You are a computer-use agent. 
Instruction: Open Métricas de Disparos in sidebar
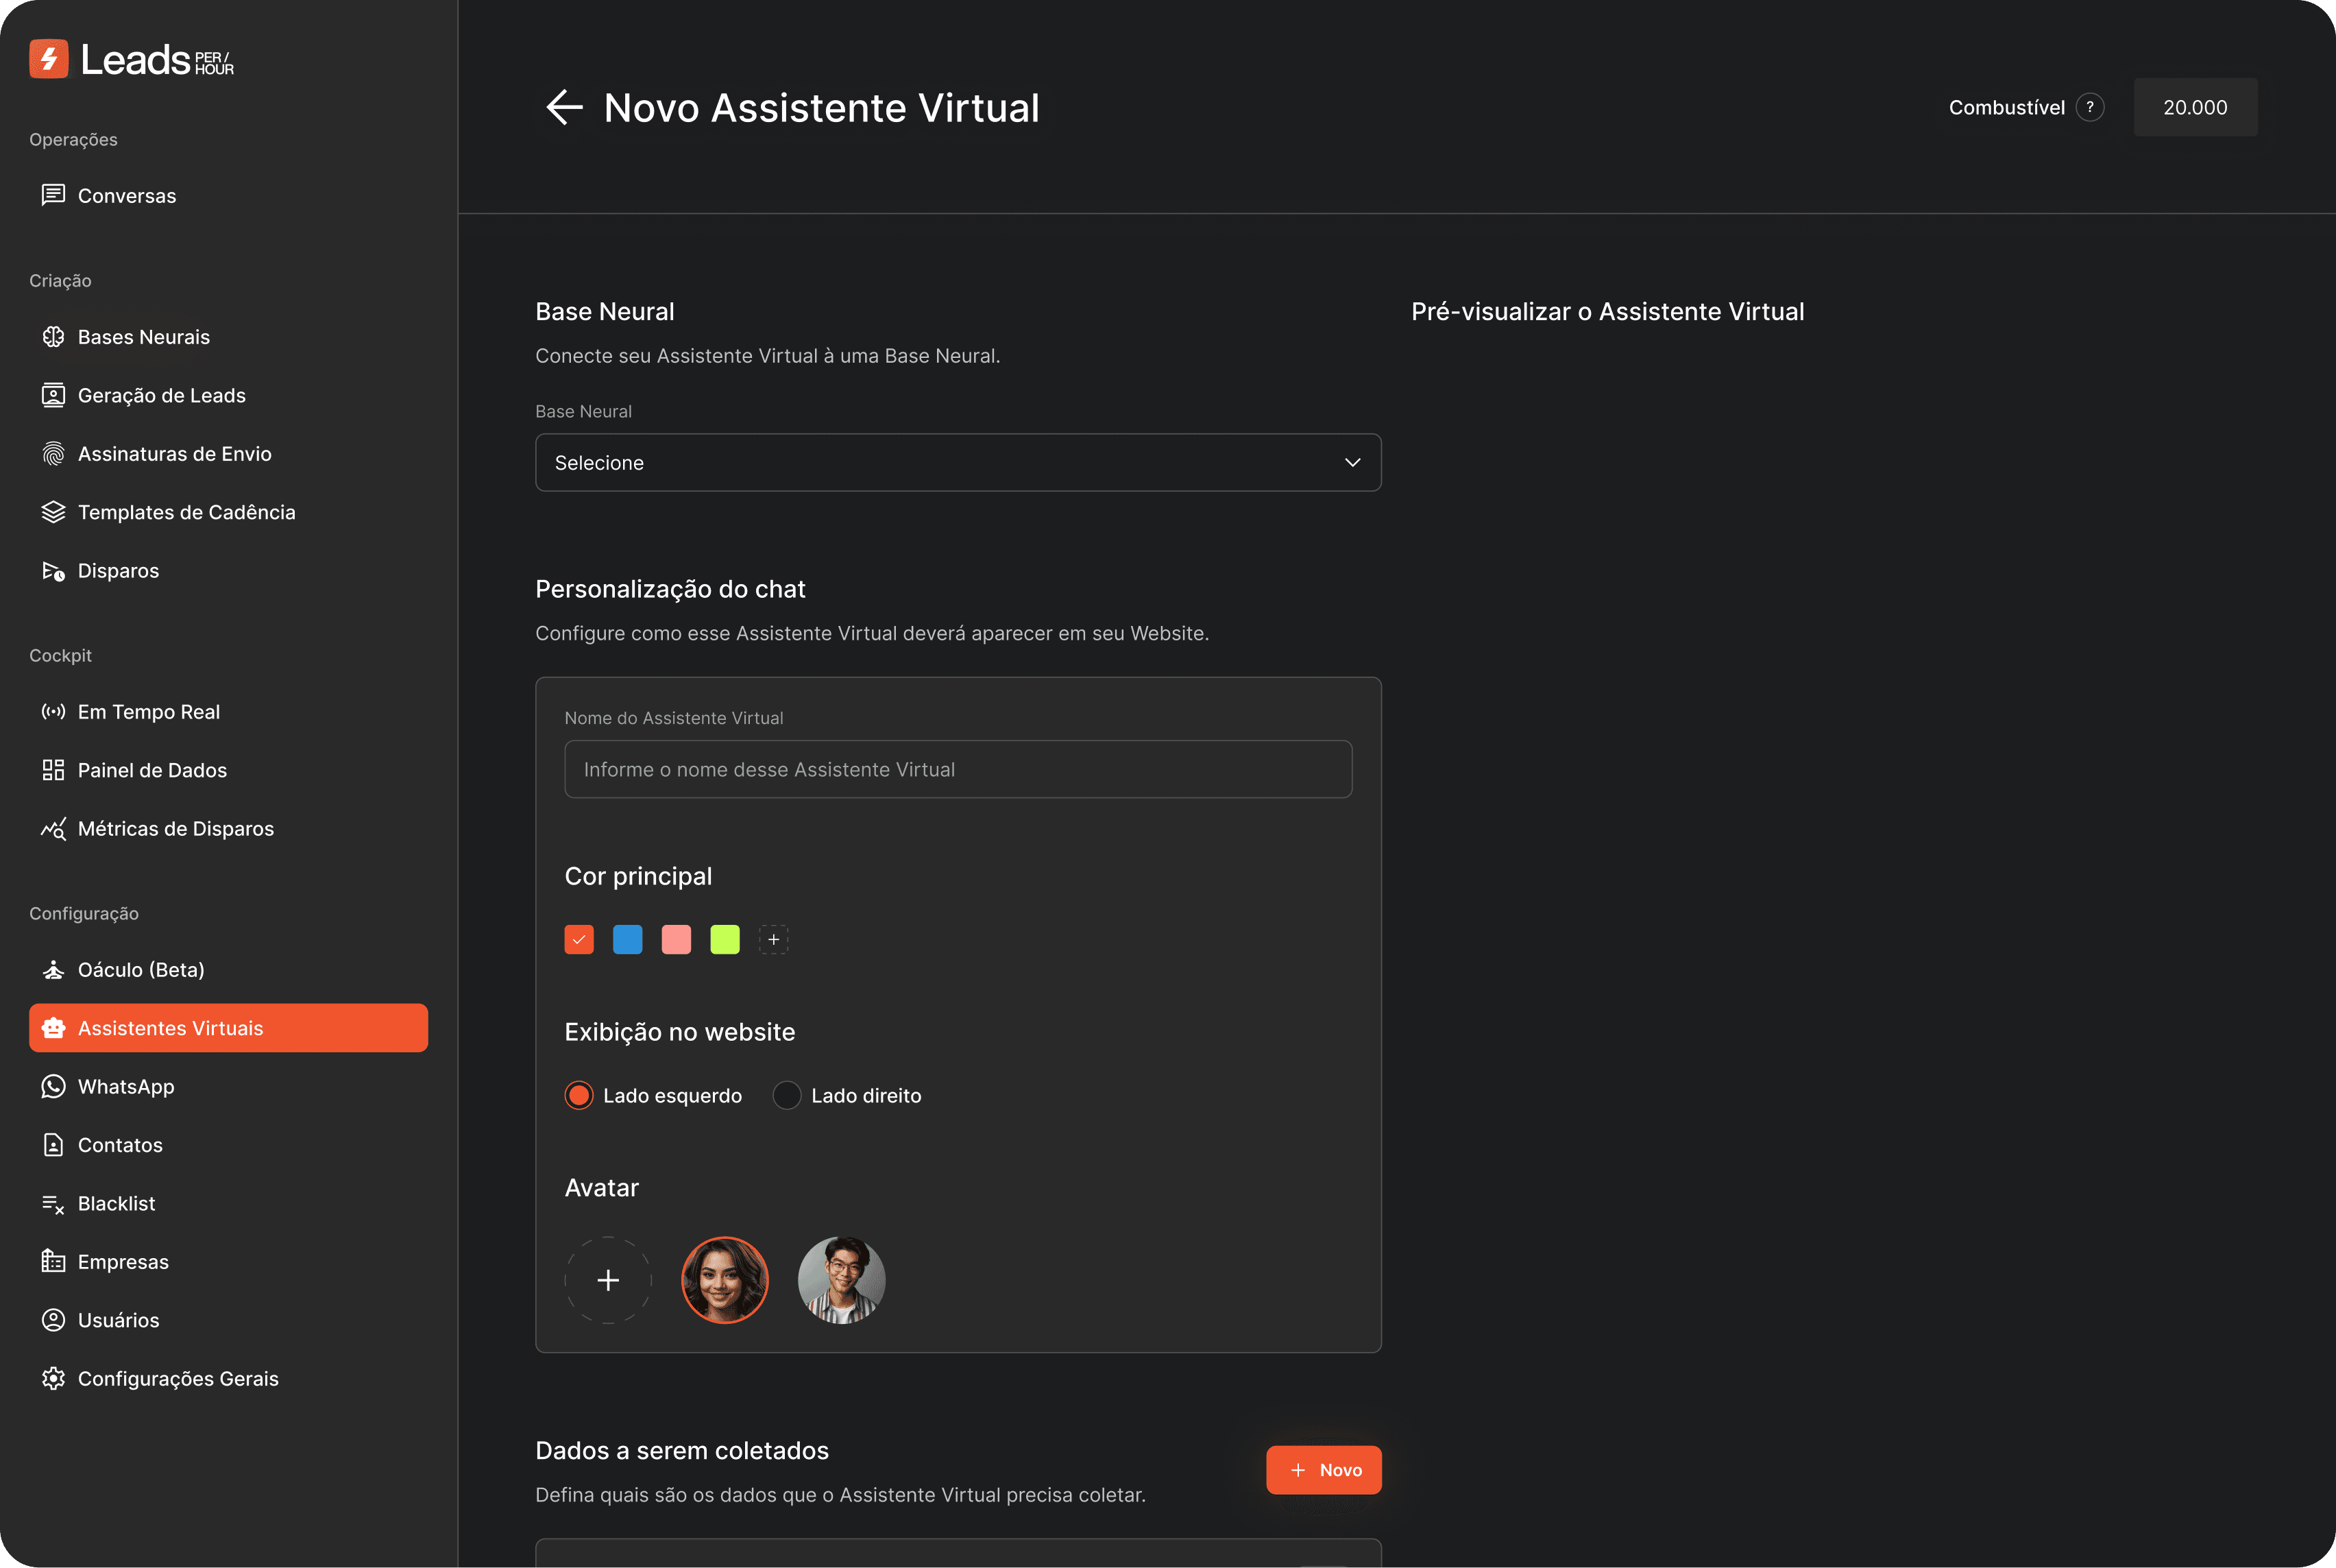(x=176, y=829)
